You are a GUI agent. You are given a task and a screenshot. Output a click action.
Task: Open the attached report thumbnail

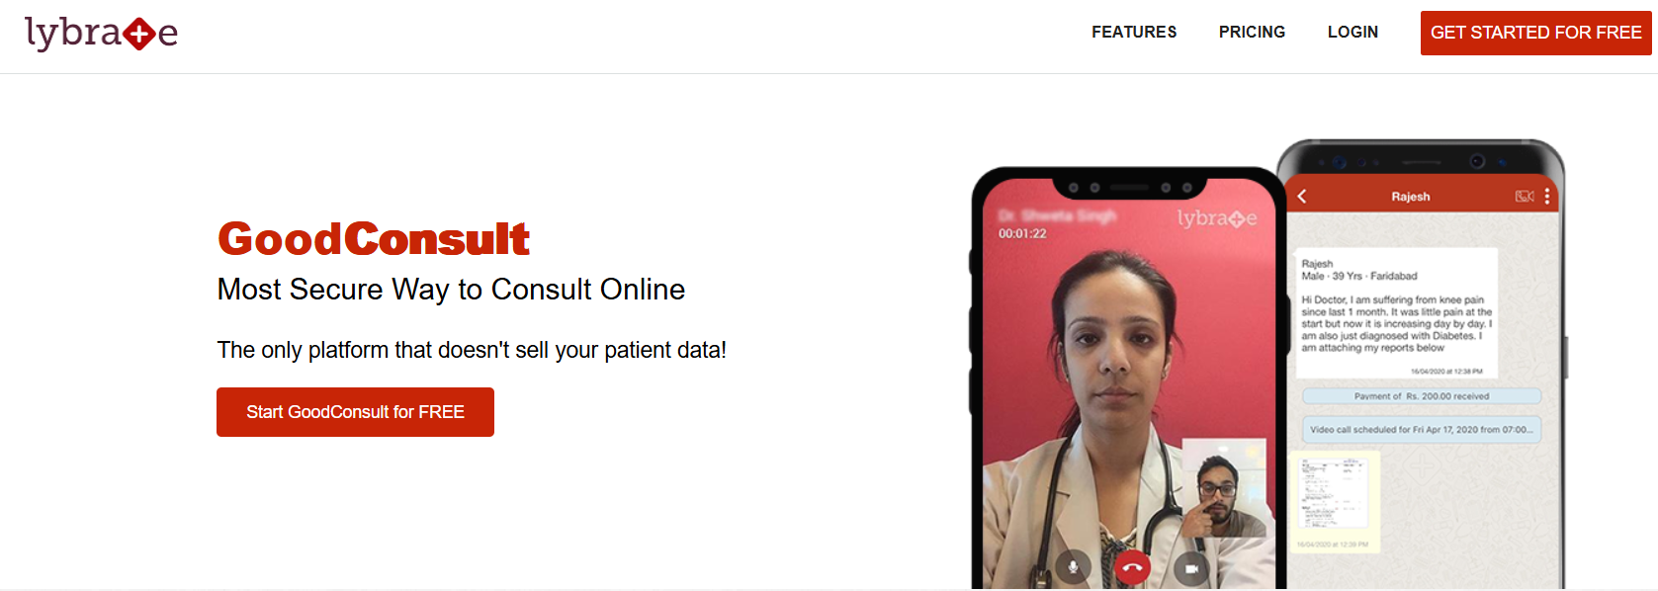pyautogui.click(x=1335, y=496)
